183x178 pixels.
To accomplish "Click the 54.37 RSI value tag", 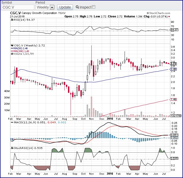I will click(x=174, y=30).
